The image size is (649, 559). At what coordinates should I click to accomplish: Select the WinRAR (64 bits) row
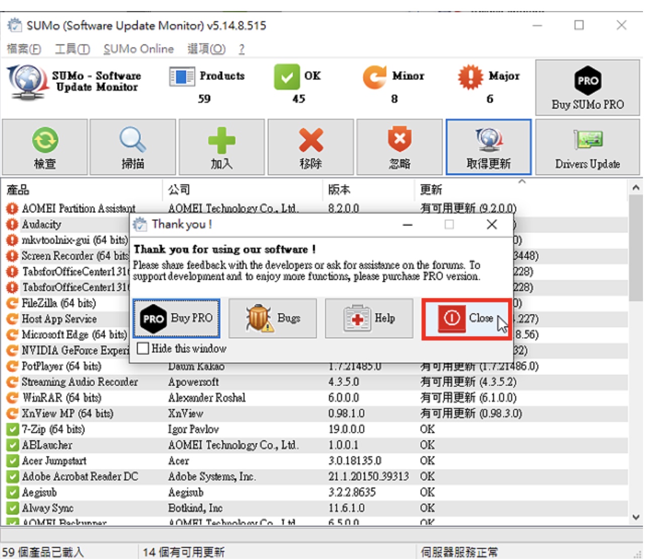315,398
